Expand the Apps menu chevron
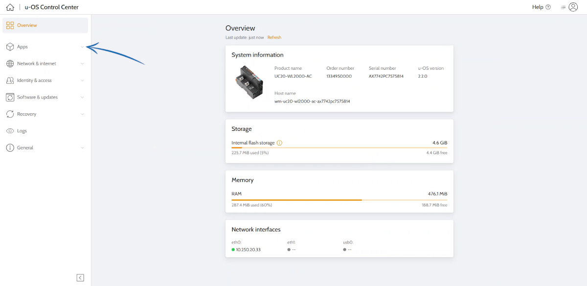This screenshot has width=587, height=286. [82, 47]
